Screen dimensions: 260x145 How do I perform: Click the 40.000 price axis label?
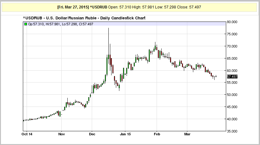click(x=232, y=119)
